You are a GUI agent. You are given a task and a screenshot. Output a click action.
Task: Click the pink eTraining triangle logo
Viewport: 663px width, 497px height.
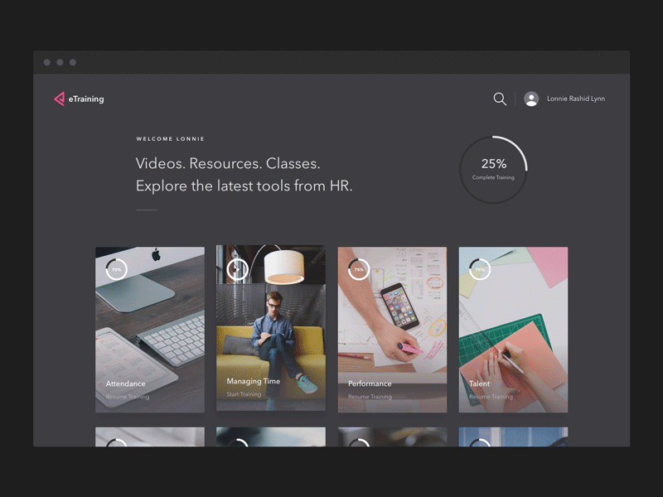59,99
